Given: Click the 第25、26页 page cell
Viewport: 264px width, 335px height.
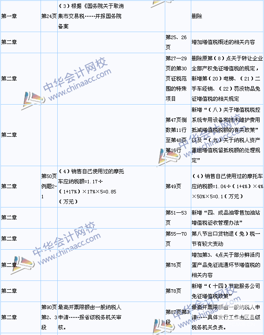Looking at the screenshot, I should [178, 42].
